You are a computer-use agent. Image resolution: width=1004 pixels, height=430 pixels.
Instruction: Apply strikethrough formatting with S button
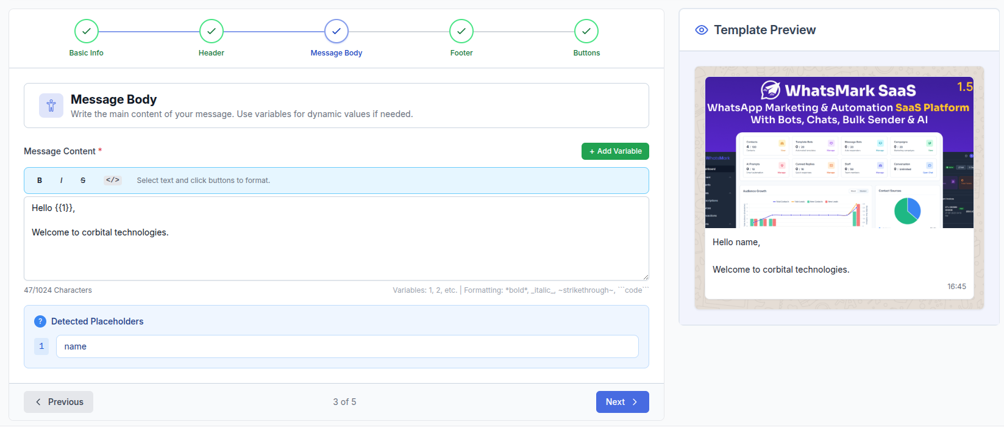coord(83,181)
